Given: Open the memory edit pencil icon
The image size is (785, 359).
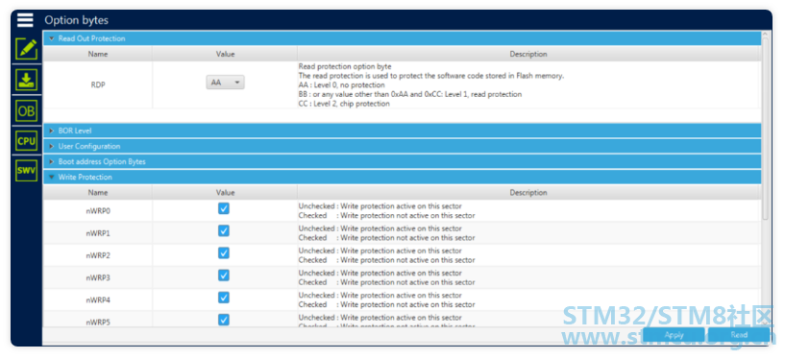Looking at the screenshot, I should (26, 49).
